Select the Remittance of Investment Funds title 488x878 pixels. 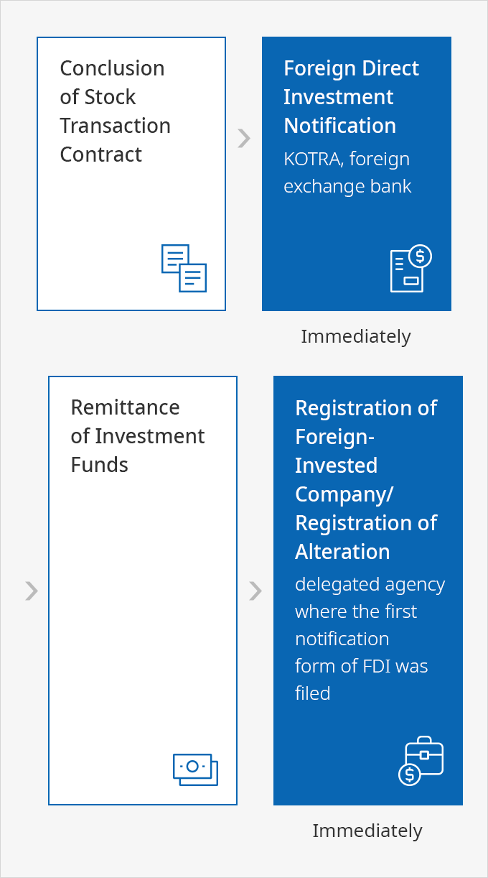click(x=138, y=436)
